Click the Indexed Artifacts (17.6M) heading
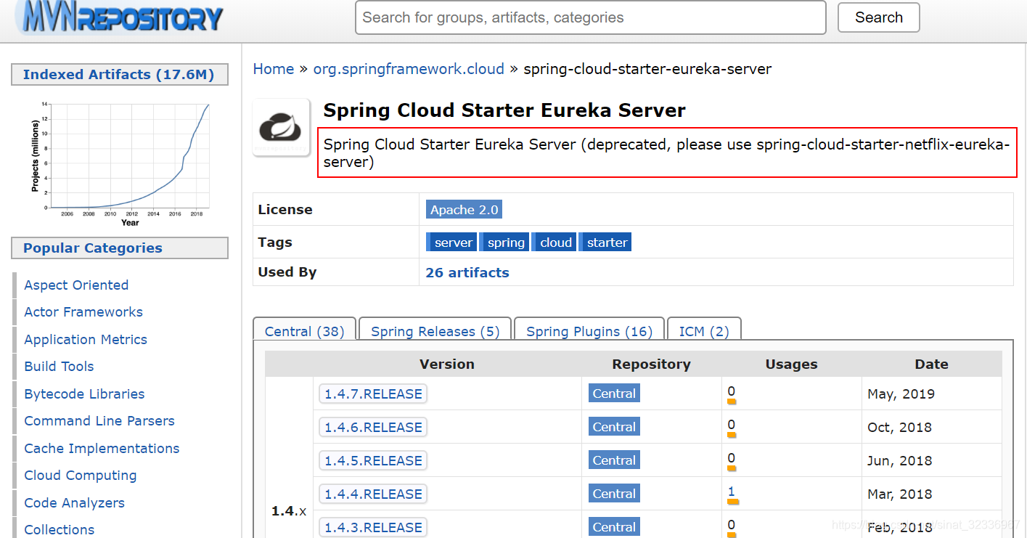The image size is (1027, 538). click(119, 74)
